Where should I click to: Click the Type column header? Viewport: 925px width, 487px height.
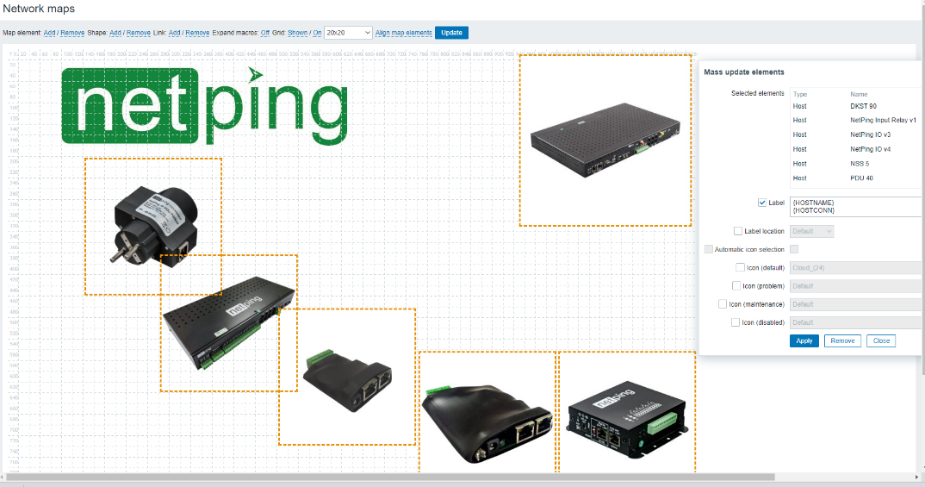click(x=800, y=95)
